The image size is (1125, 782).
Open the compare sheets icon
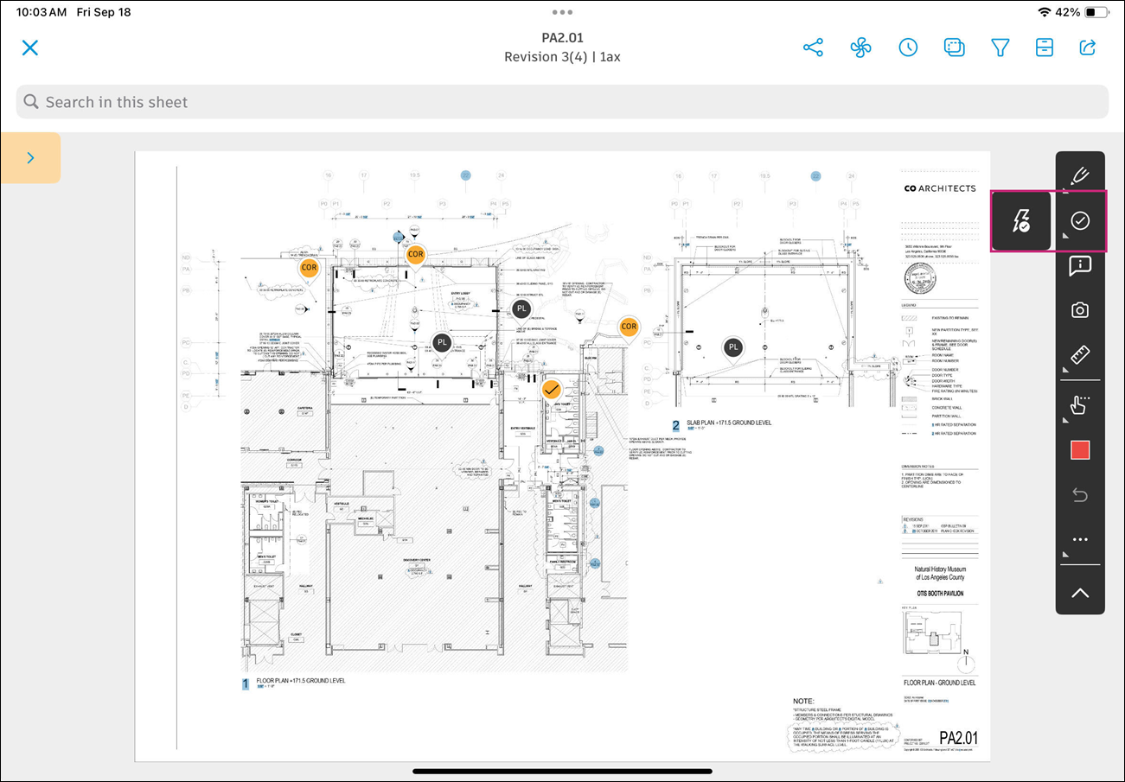[954, 48]
